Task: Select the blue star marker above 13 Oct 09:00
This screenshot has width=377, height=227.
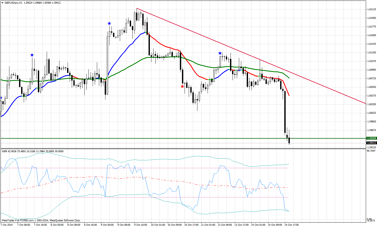Action: pos(220,53)
